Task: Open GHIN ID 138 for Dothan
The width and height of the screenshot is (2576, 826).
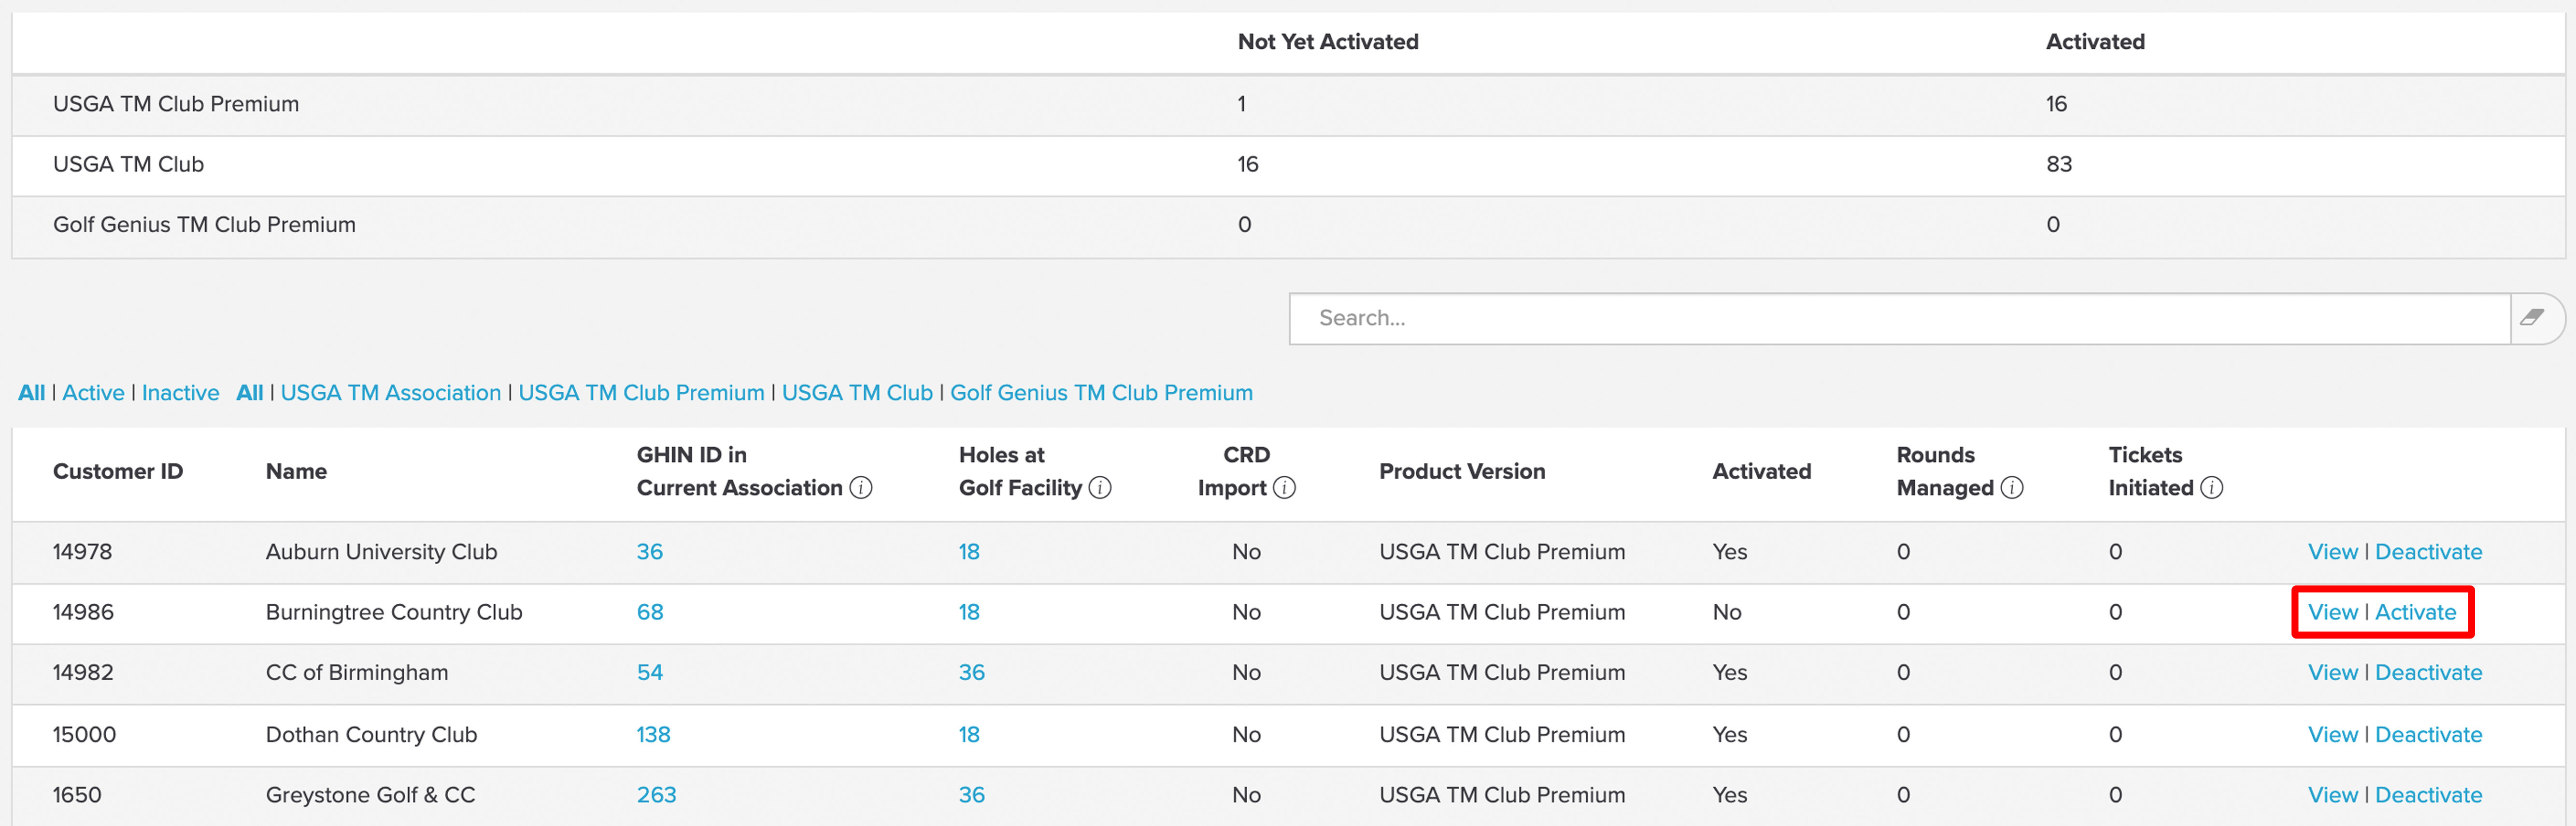Action: click(x=653, y=735)
